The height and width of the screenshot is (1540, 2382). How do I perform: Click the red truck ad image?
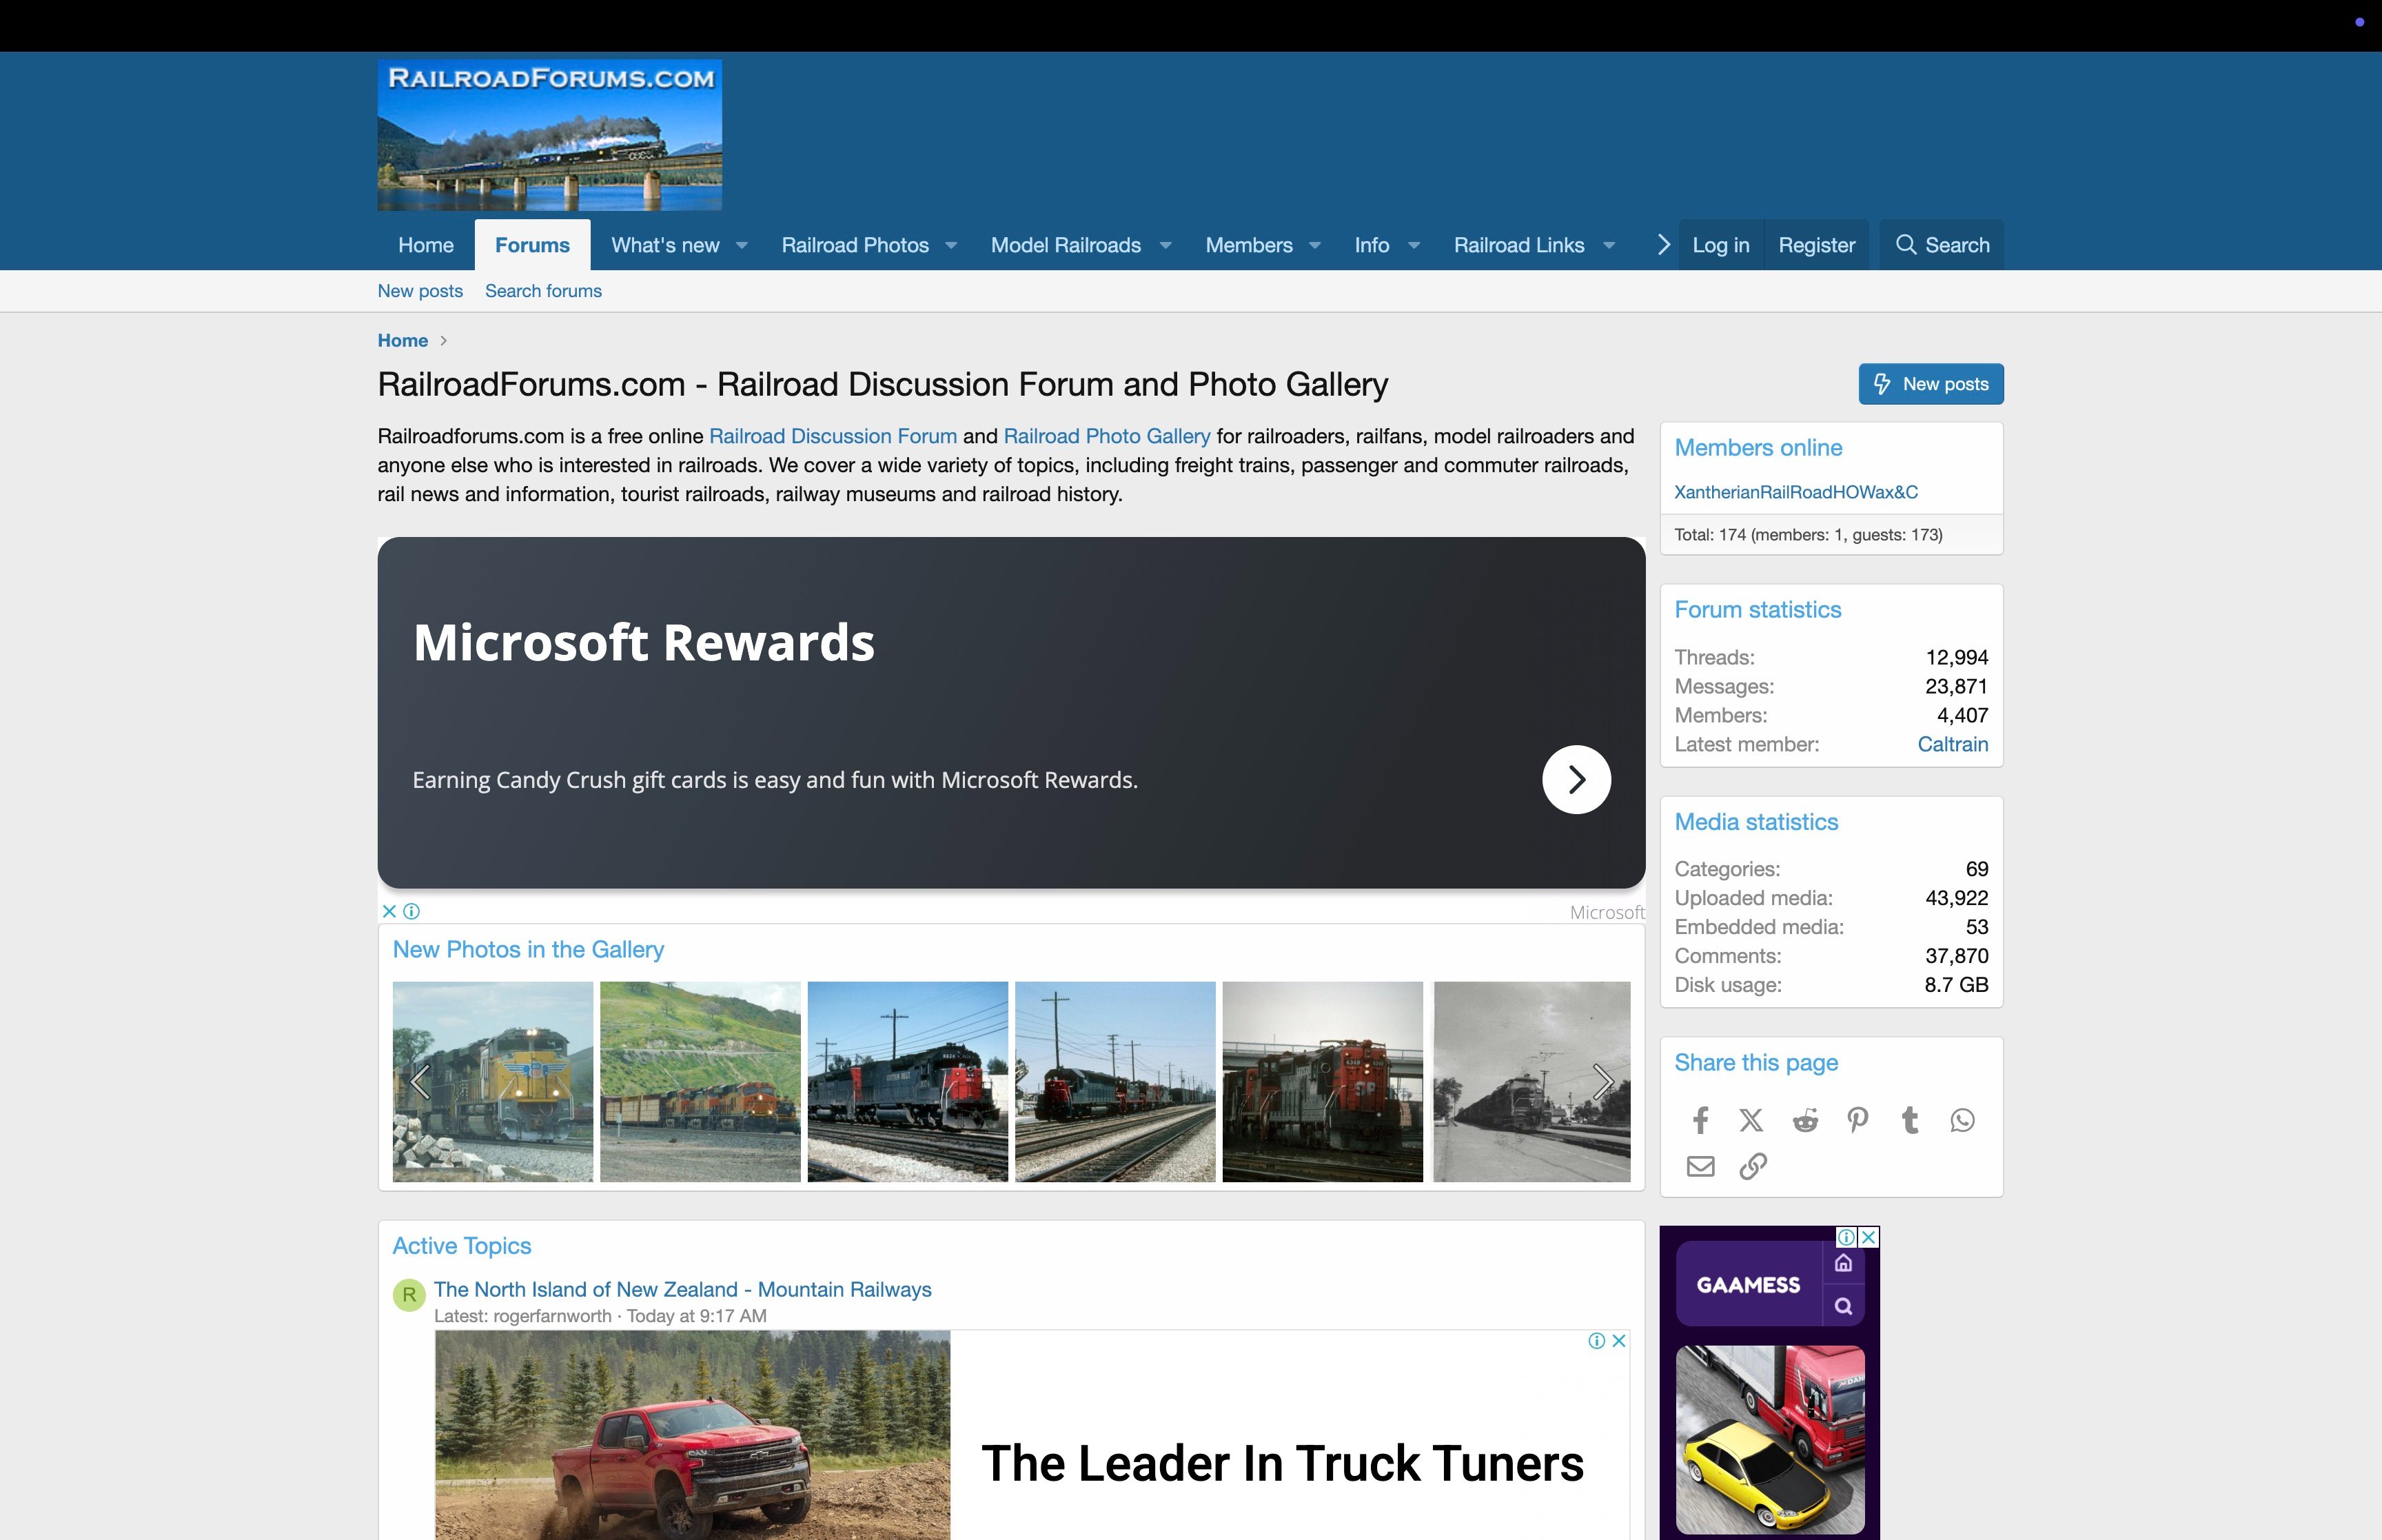click(x=693, y=1435)
